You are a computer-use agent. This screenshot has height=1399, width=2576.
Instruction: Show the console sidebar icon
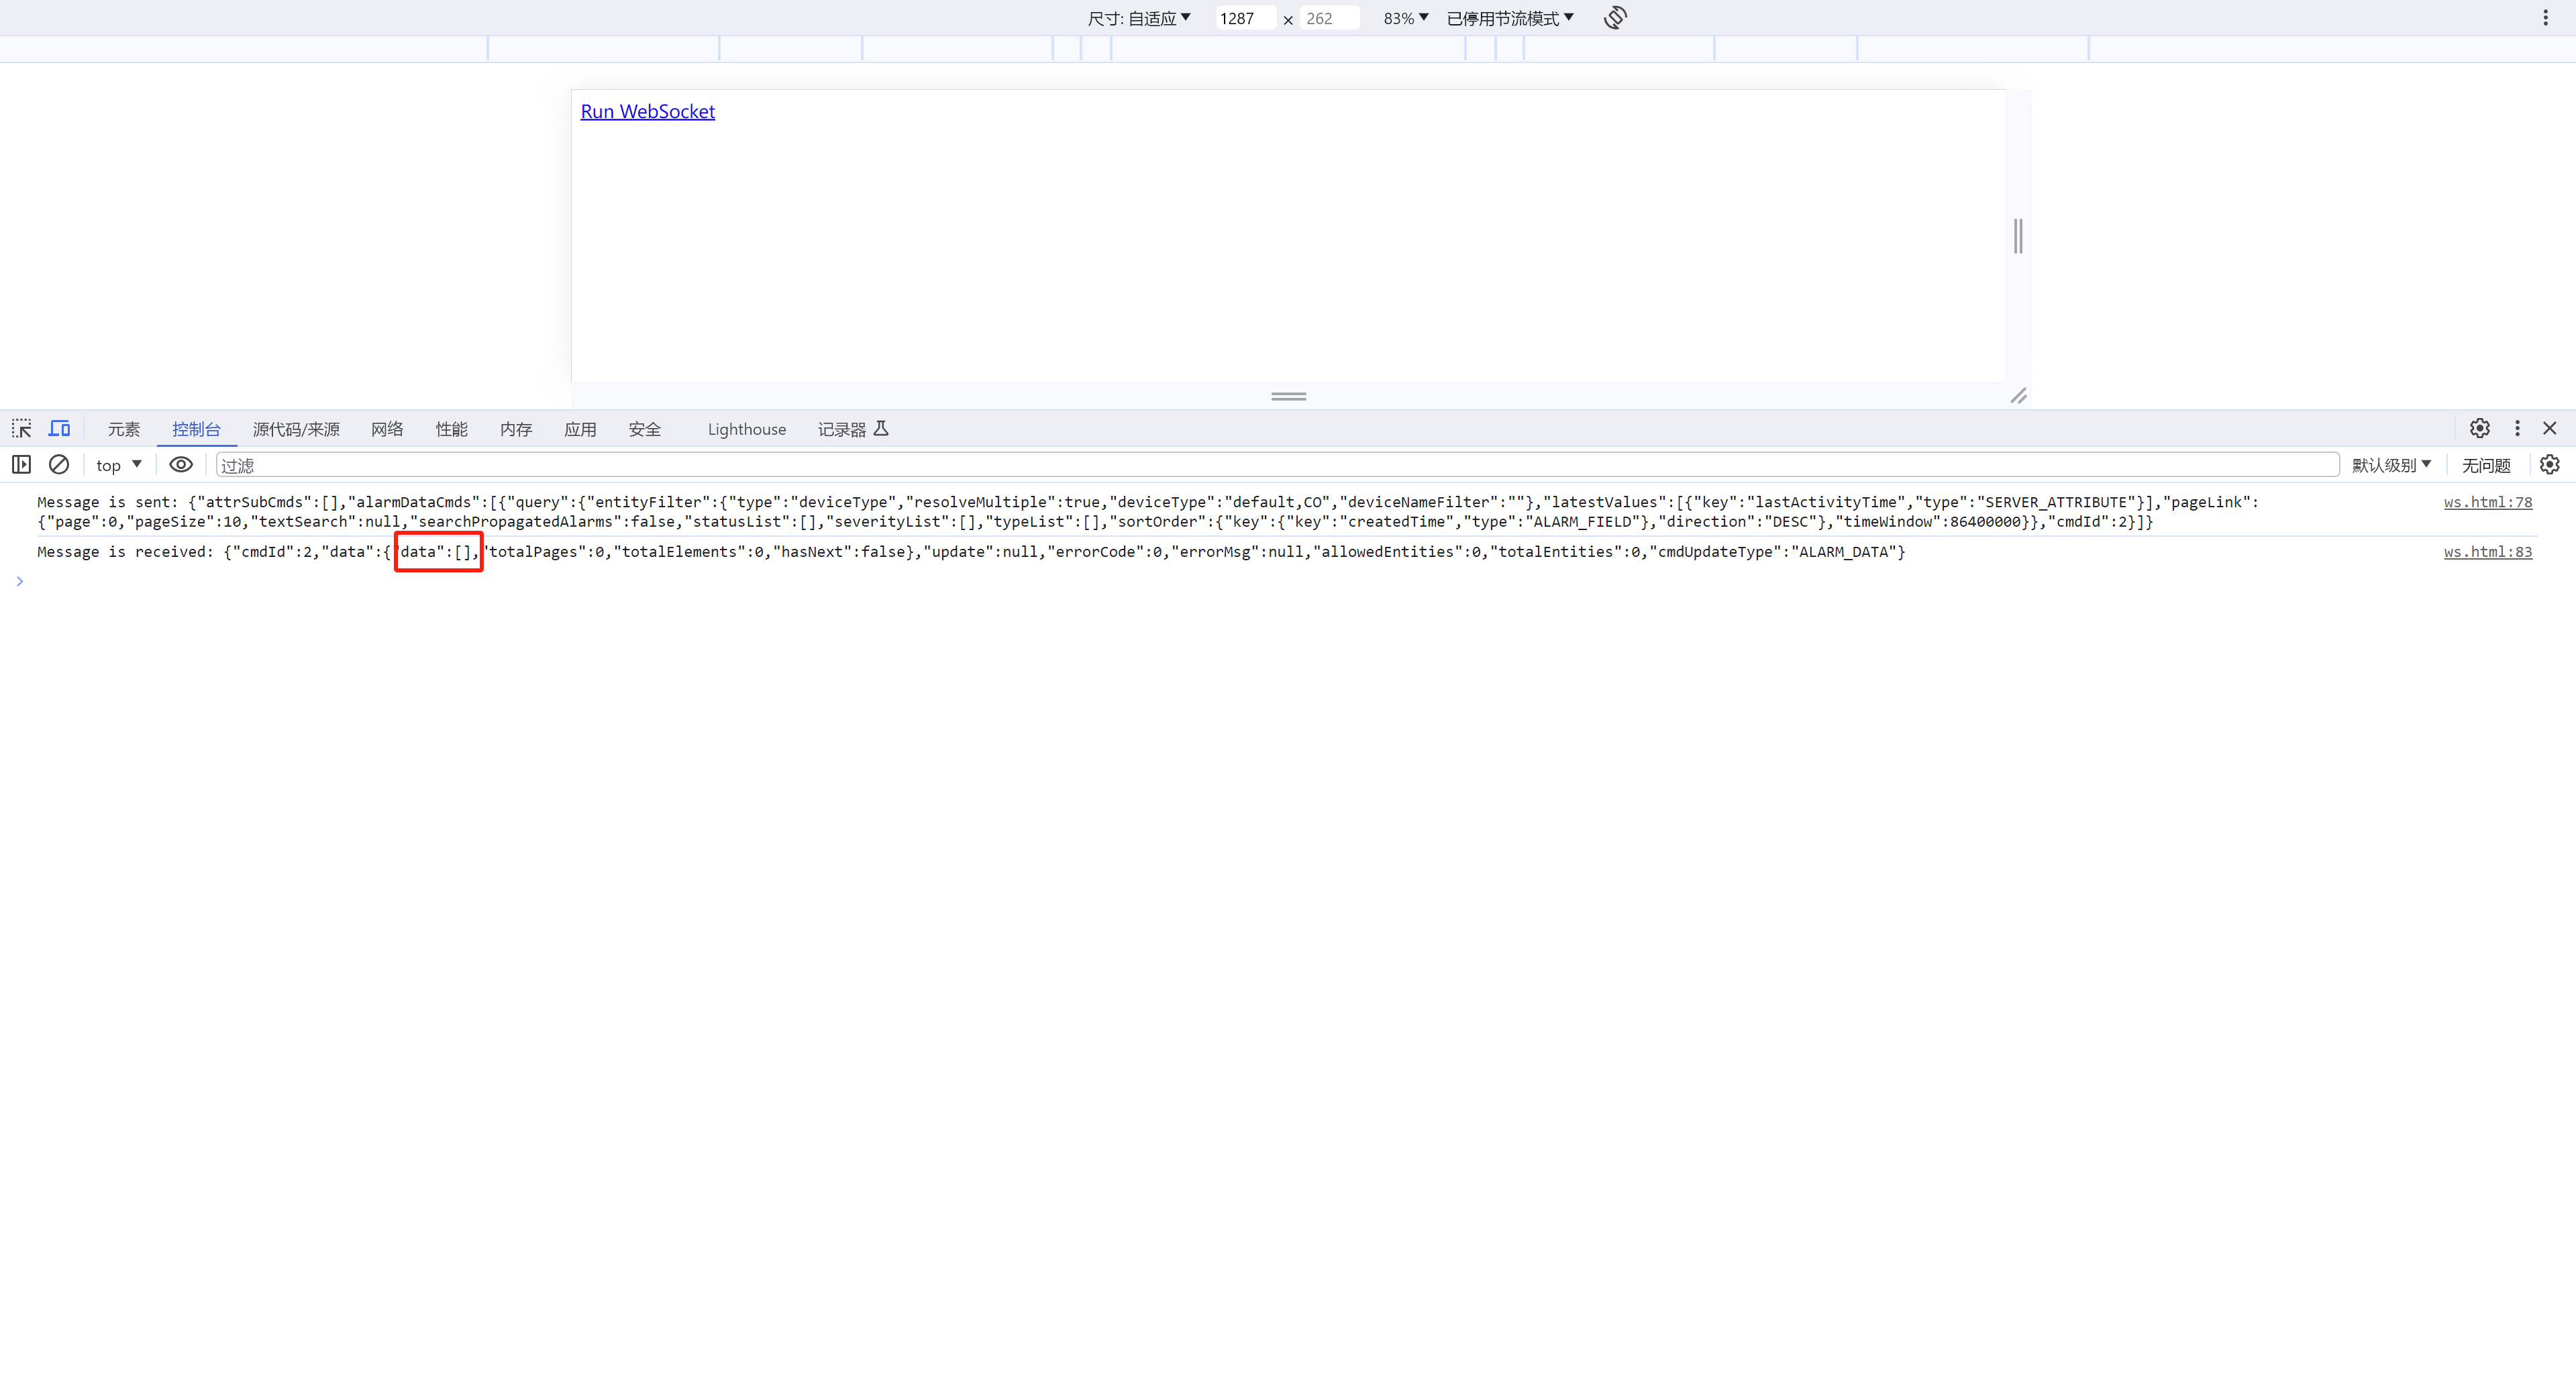click(21, 464)
